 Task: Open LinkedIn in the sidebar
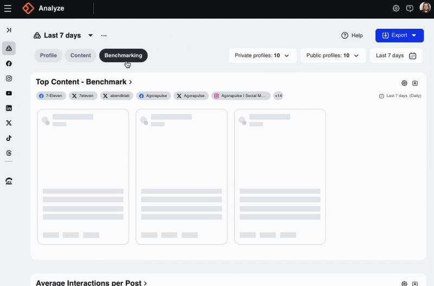(x=9, y=108)
